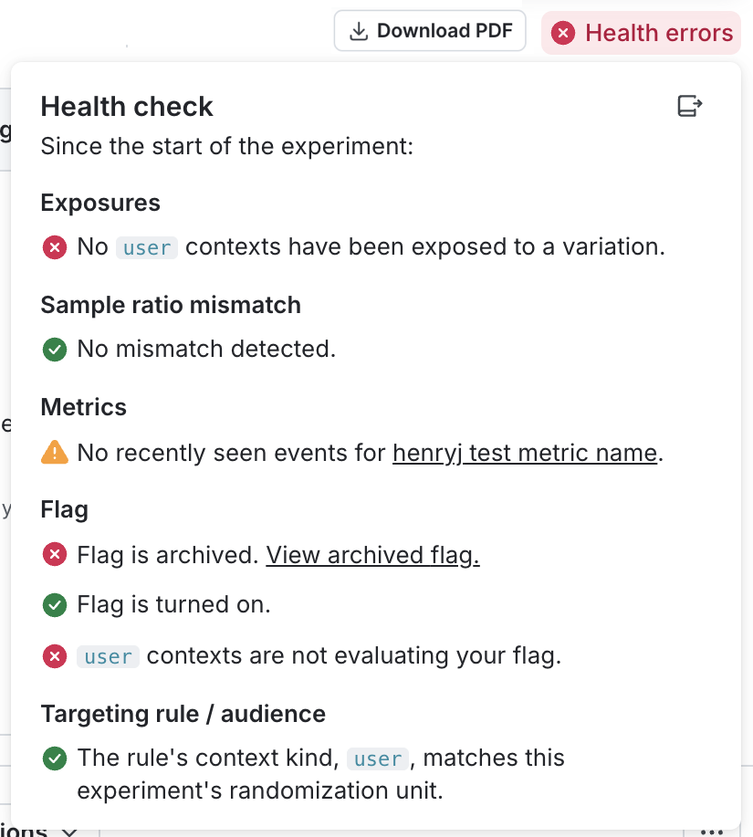The width and height of the screenshot is (753, 837).
Task: Click the warning triangle in Metrics section
Action: [x=54, y=452]
